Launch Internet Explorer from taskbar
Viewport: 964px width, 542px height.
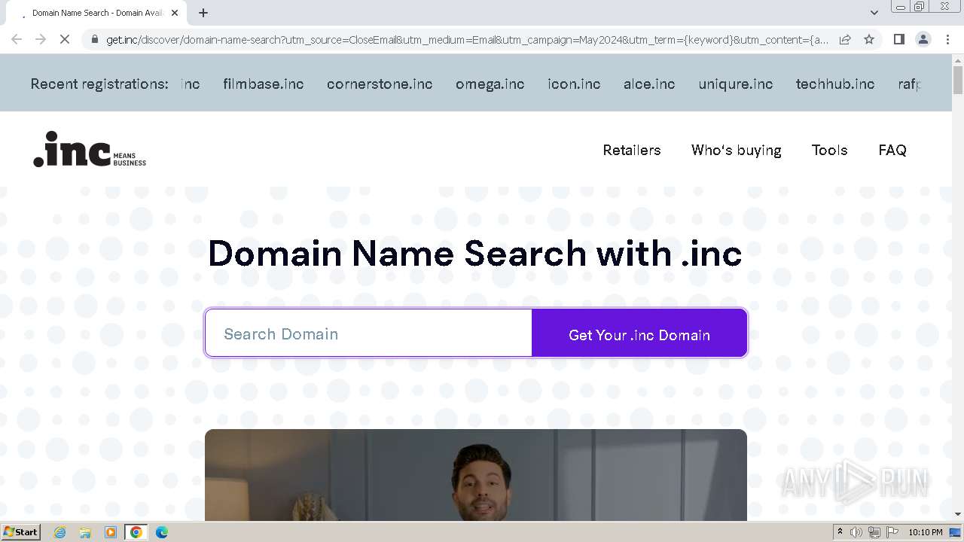click(59, 532)
